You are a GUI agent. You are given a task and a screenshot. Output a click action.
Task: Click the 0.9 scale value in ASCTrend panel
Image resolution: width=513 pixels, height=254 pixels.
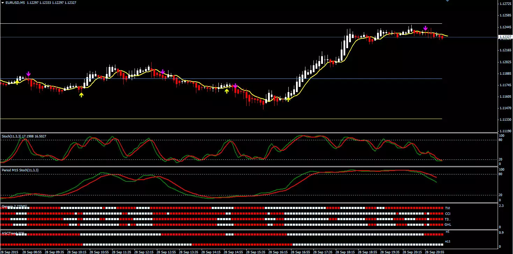tap(501, 232)
